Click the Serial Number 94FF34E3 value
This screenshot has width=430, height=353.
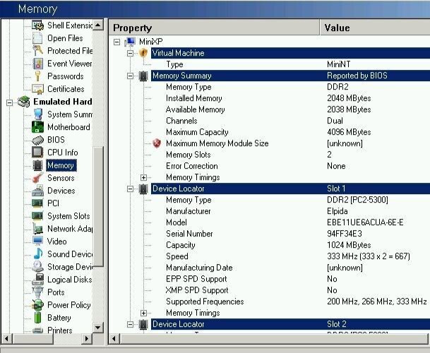point(345,234)
